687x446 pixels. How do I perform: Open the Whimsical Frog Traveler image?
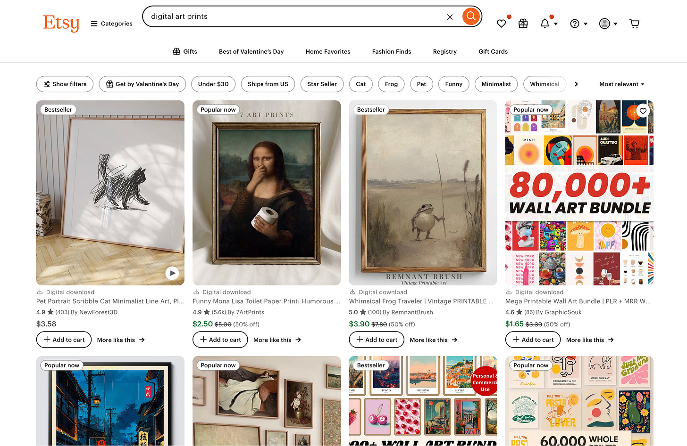[423, 193]
